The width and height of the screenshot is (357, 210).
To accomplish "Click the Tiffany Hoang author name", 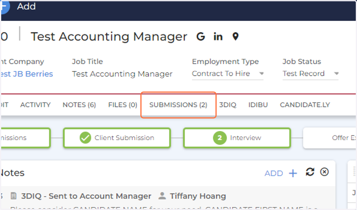I will 198,196.
